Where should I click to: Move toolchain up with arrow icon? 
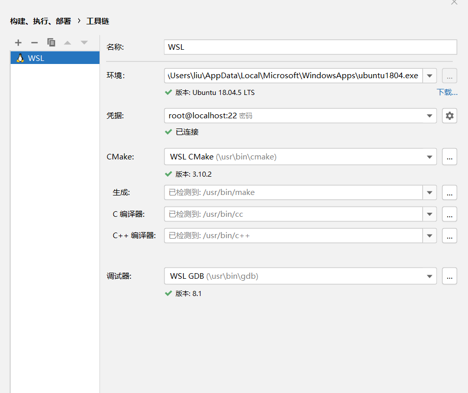coord(68,43)
